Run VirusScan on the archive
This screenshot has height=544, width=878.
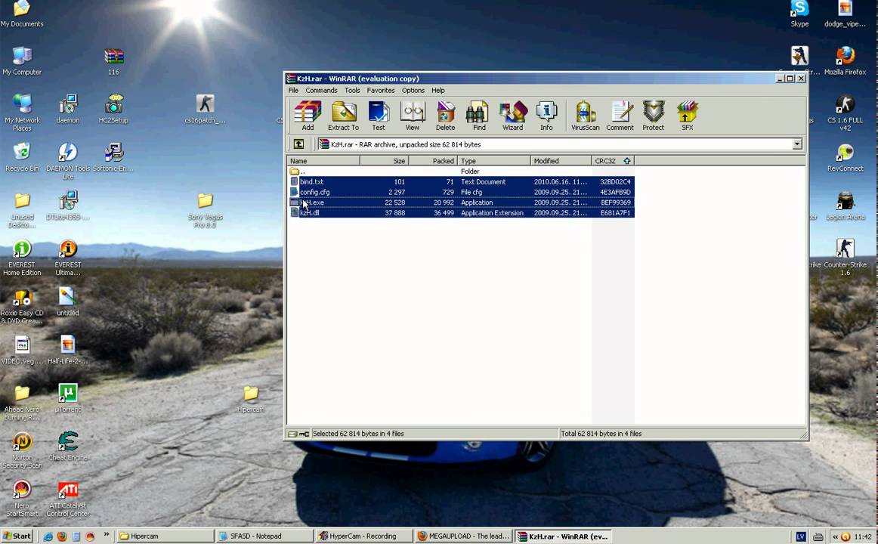click(x=585, y=116)
